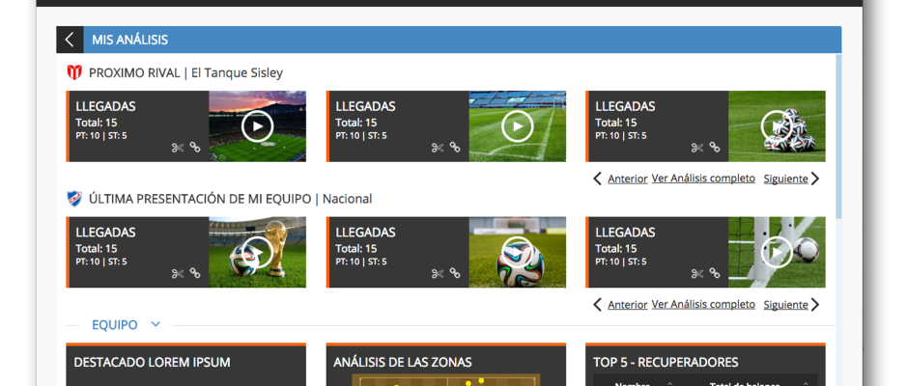Click the Anterior chevron under Nacional section
This screenshot has height=386, width=908.
pos(598,304)
